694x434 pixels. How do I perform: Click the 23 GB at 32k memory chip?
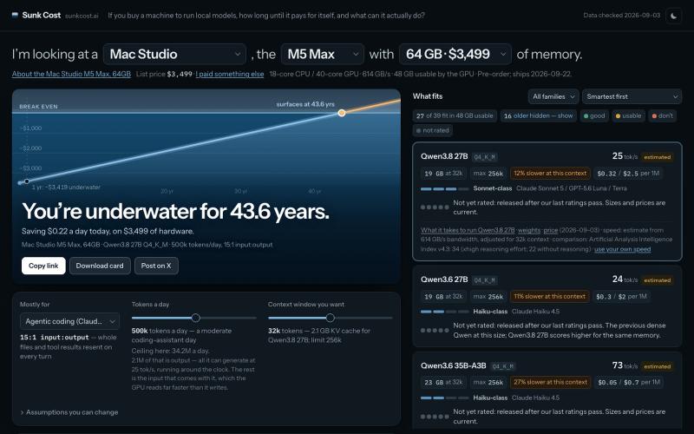(x=443, y=382)
